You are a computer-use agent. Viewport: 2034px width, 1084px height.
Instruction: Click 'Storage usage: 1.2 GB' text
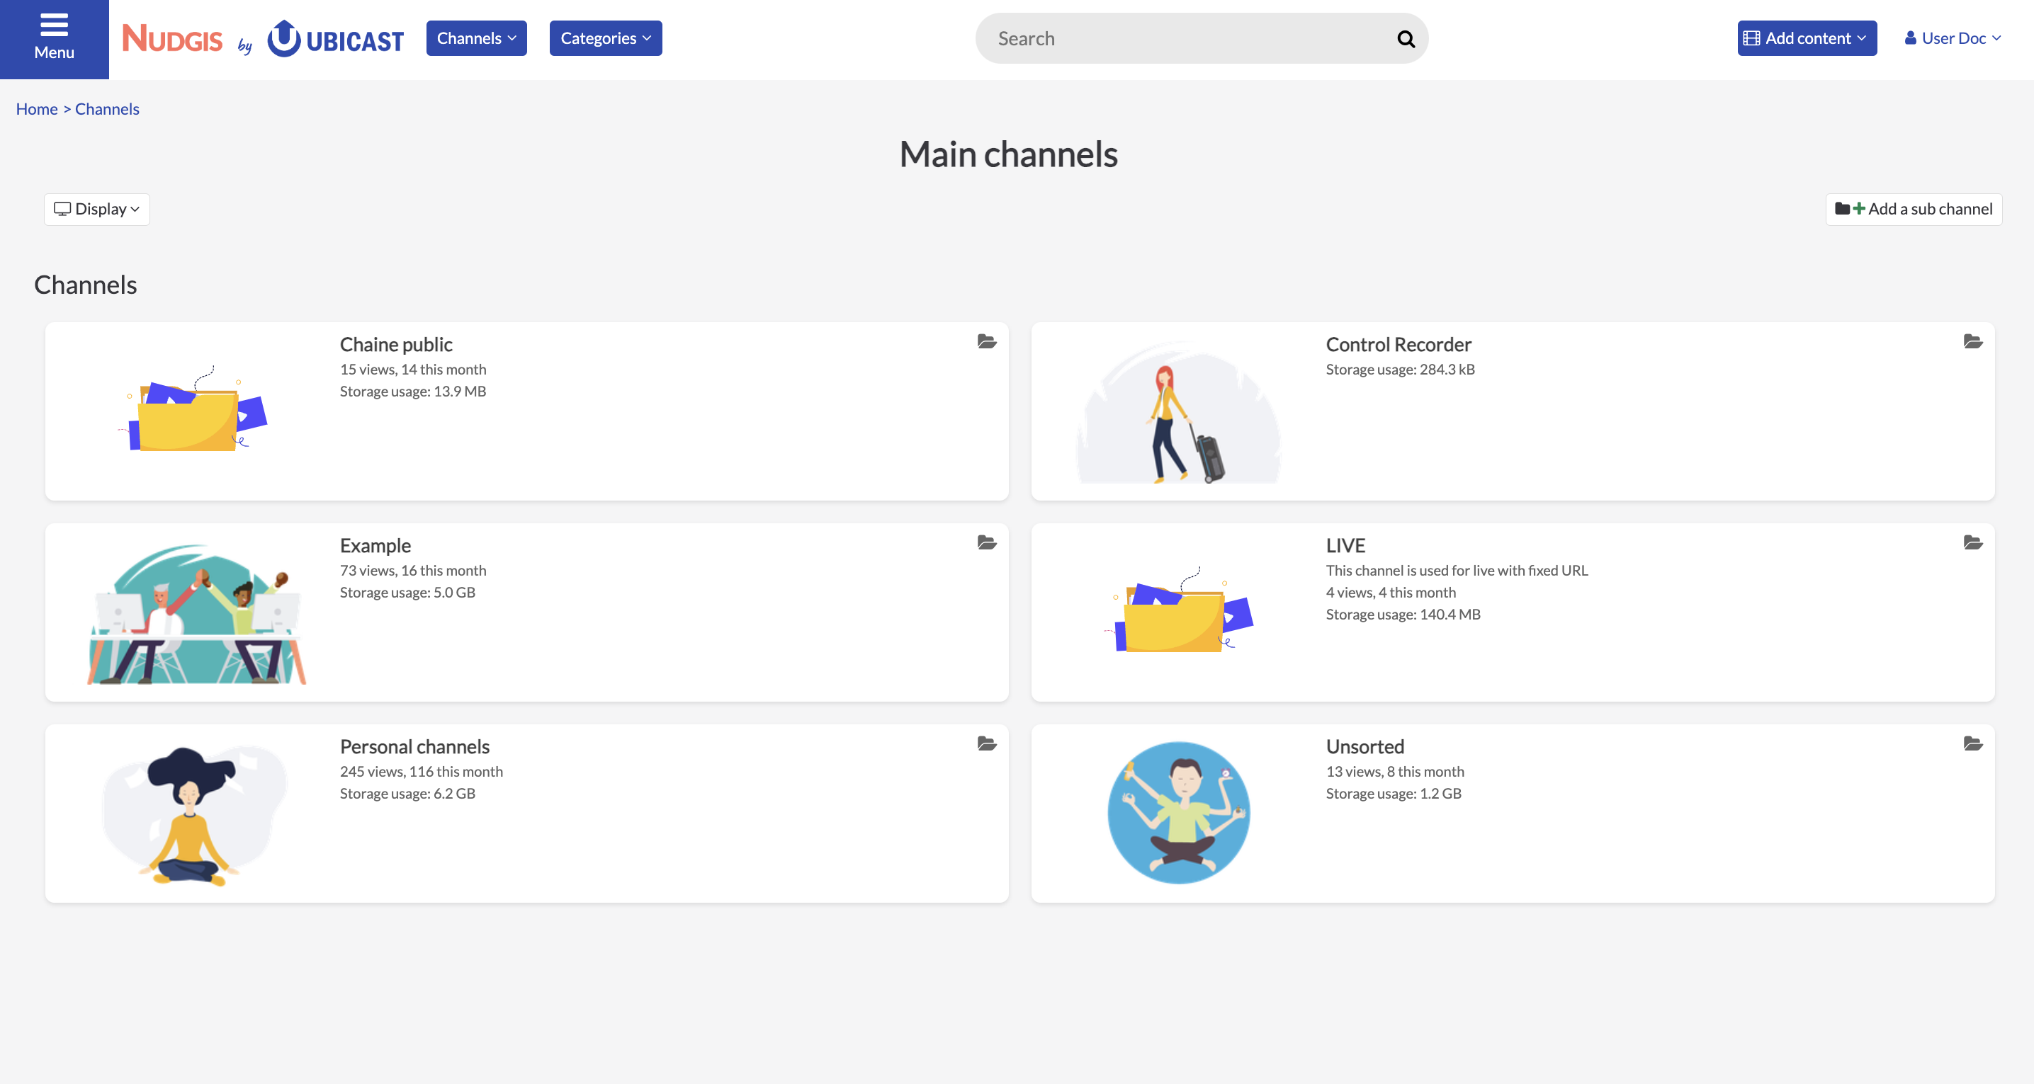1394,794
